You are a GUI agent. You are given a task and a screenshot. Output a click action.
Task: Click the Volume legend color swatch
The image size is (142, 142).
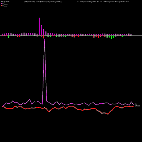tap(2, 4)
